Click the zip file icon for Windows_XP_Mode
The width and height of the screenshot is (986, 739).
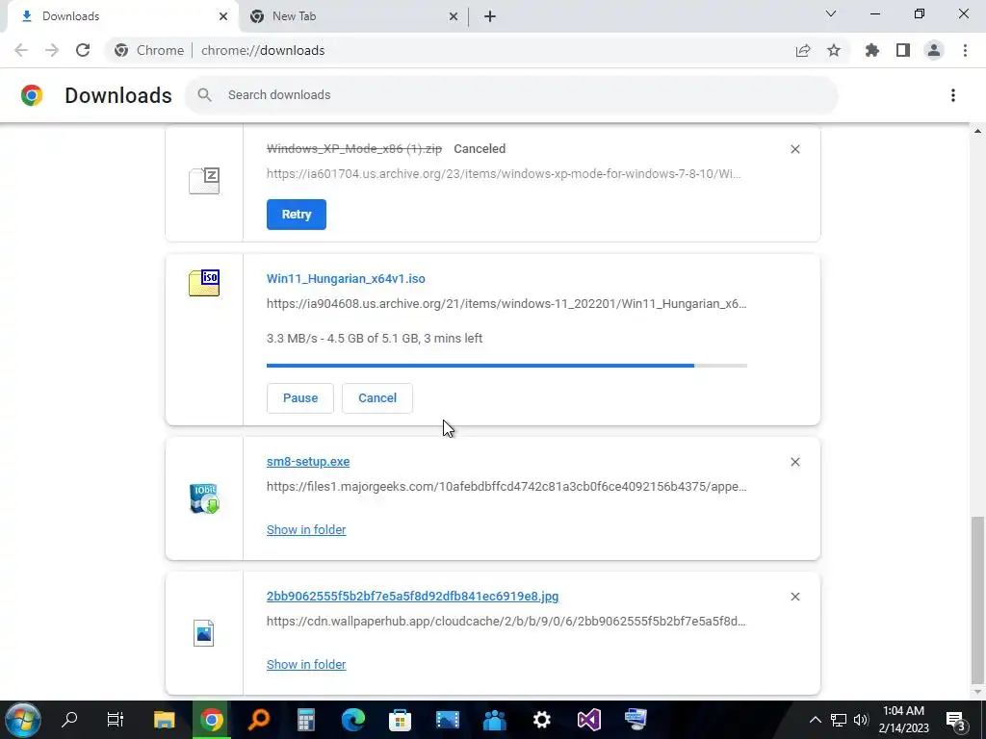204,181
